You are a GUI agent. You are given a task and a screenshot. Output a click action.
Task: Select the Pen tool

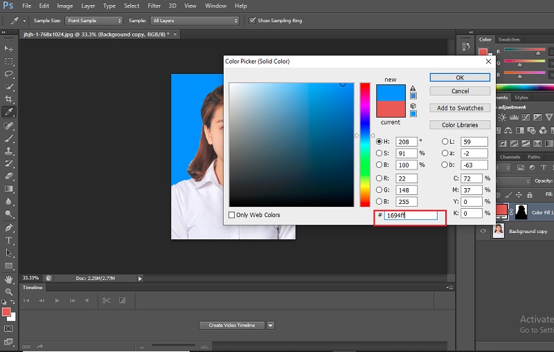click(x=9, y=228)
